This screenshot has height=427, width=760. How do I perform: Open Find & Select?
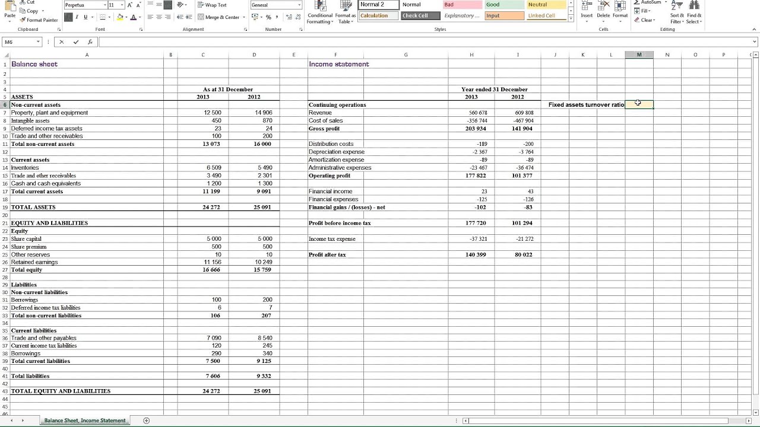coord(694,12)
